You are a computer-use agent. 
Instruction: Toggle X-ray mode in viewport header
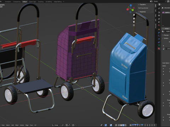pos(116,125)
